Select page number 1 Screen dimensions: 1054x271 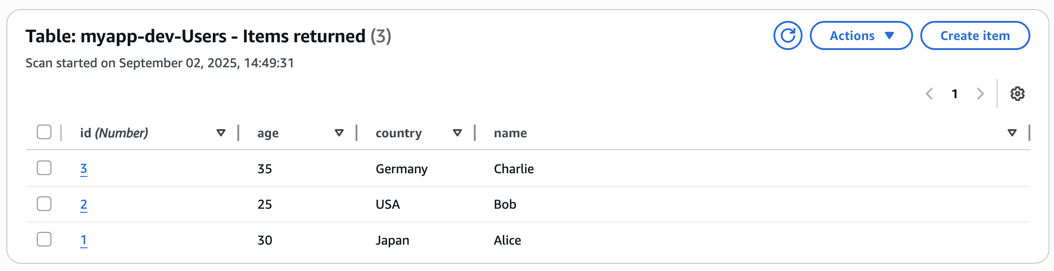pos(955,94)
